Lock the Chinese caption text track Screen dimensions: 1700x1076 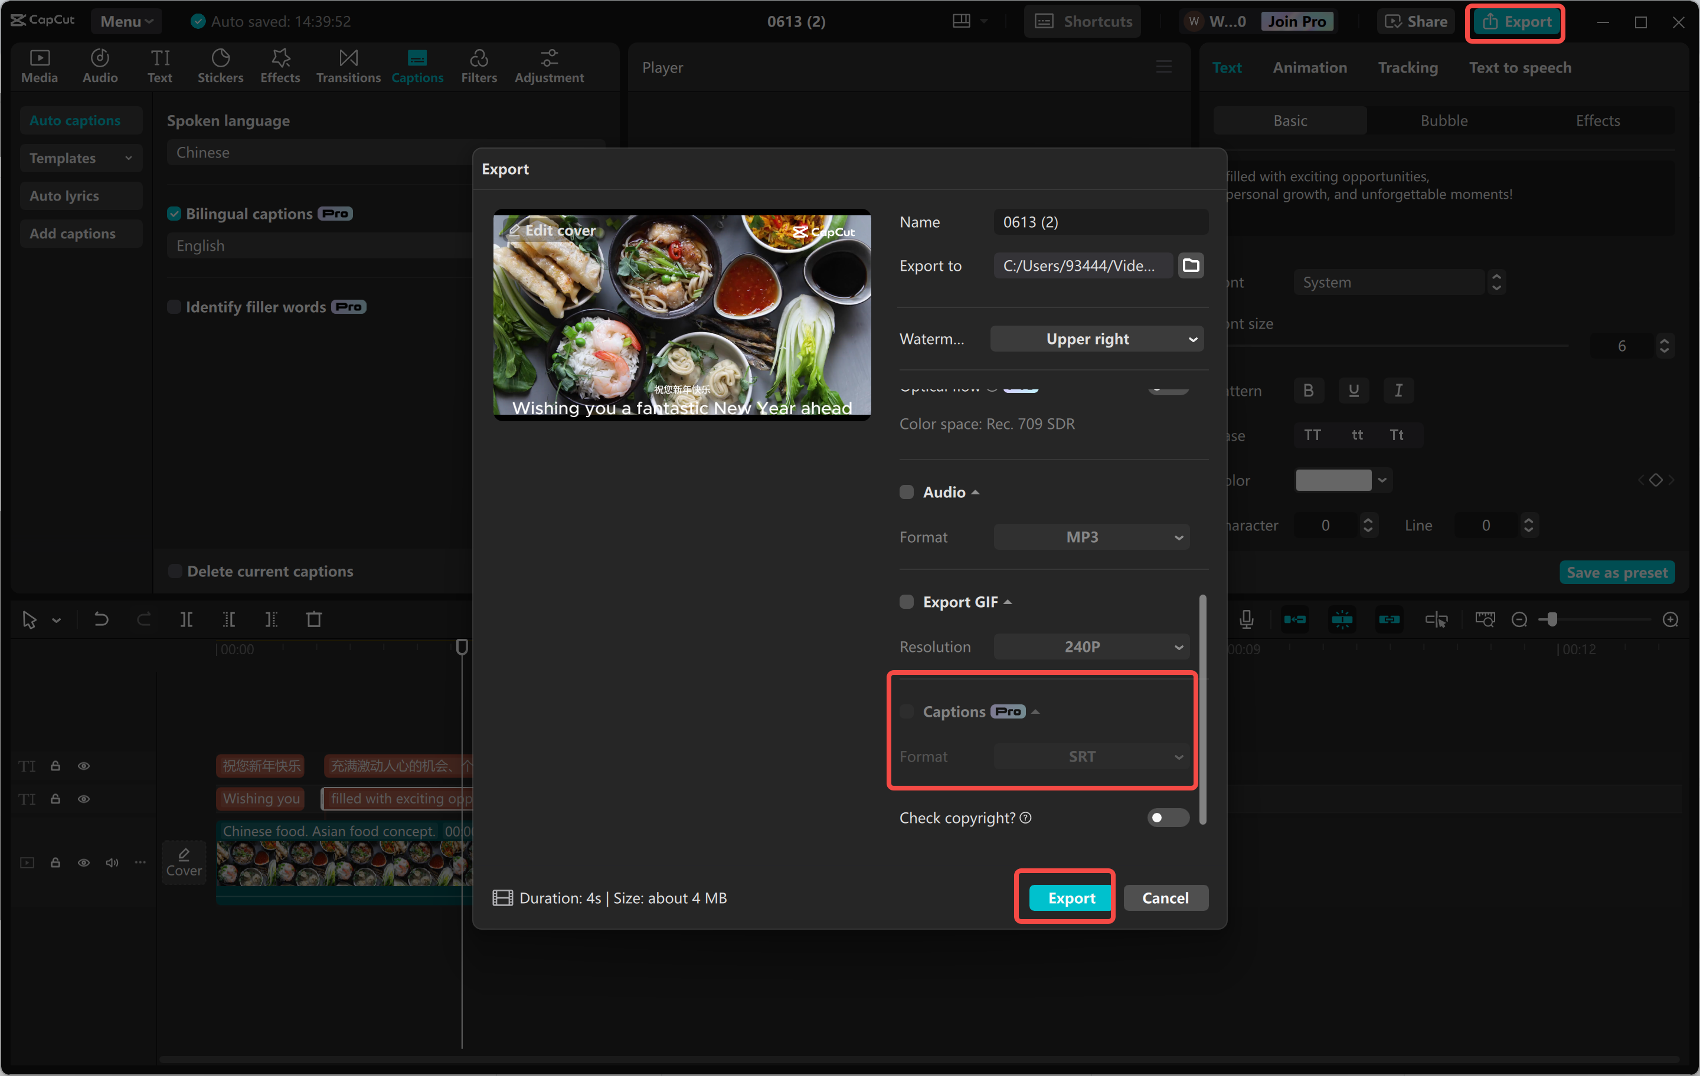(55, 766)
